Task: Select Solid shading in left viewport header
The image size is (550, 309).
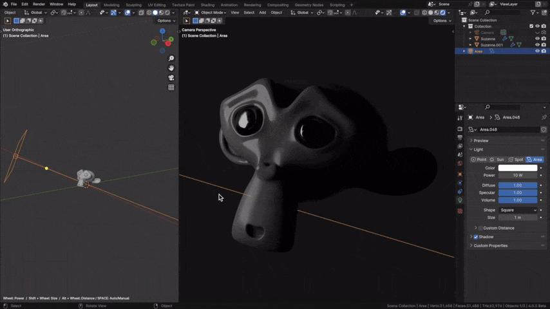Action: (155, 13)
